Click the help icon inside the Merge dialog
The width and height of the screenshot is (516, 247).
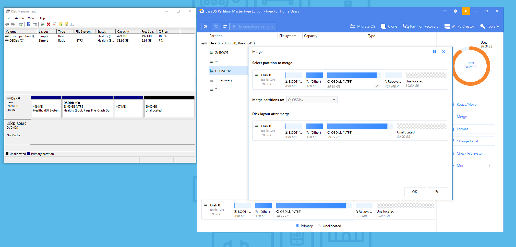[434, 52]
